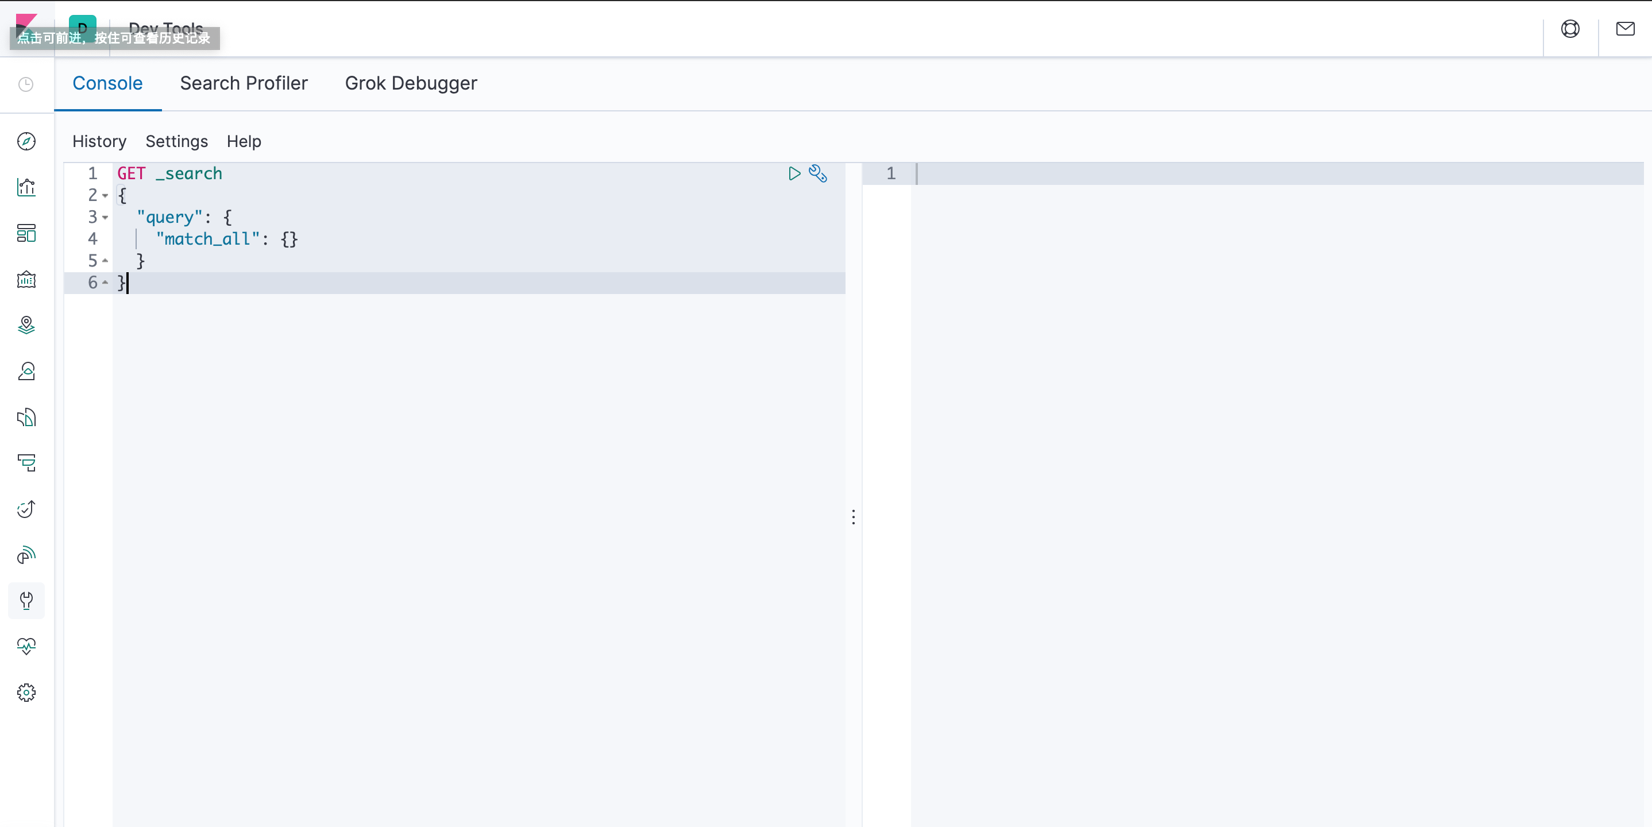The image size is (1652, 827).
Task: Click the mail newsfeed icon
Action: click(1625, 29)
